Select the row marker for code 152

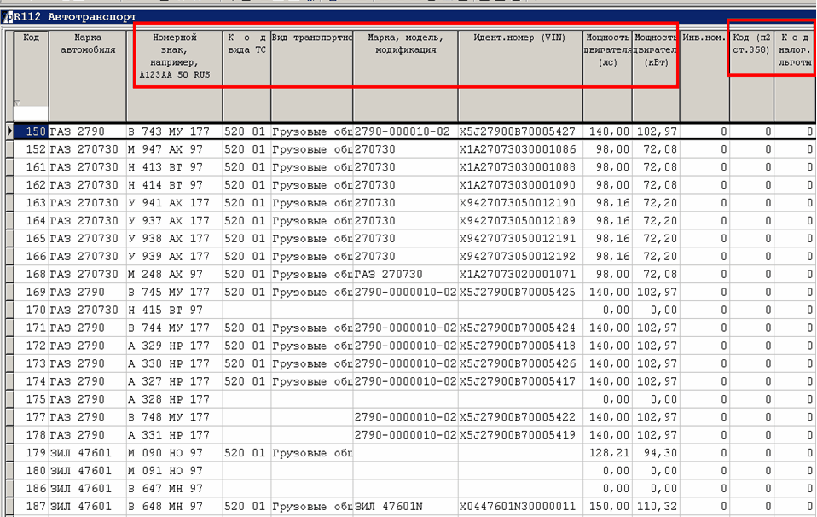9,149
